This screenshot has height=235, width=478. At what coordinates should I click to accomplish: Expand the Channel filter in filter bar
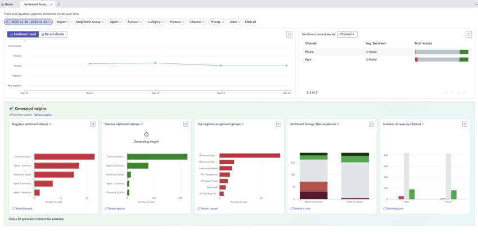pyautogui.click(x=197, y=22)
